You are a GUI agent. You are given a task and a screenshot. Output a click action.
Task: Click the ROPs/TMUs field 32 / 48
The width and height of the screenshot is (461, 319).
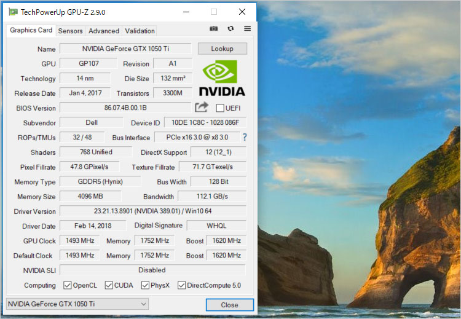coord(82,137)
